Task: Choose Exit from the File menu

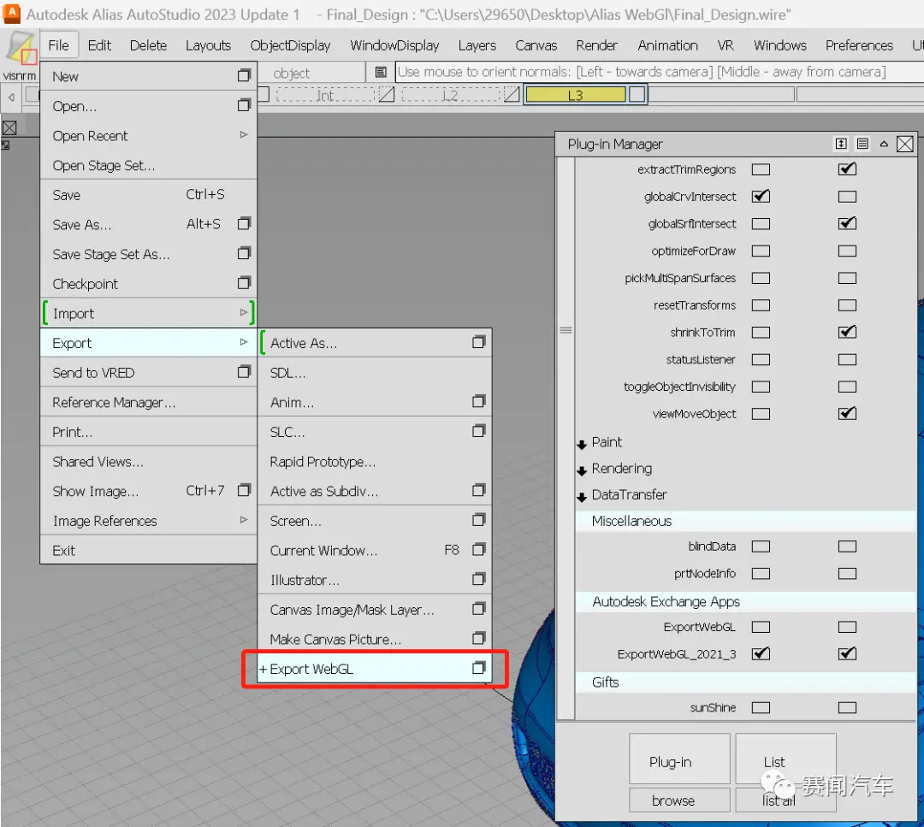Action: pos(149,550)
